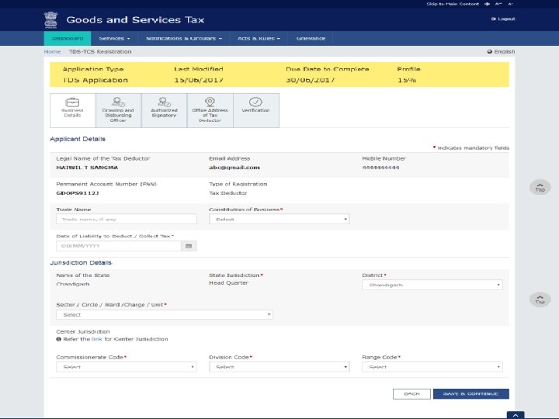Click the TDS Application type value

point(95,80)
